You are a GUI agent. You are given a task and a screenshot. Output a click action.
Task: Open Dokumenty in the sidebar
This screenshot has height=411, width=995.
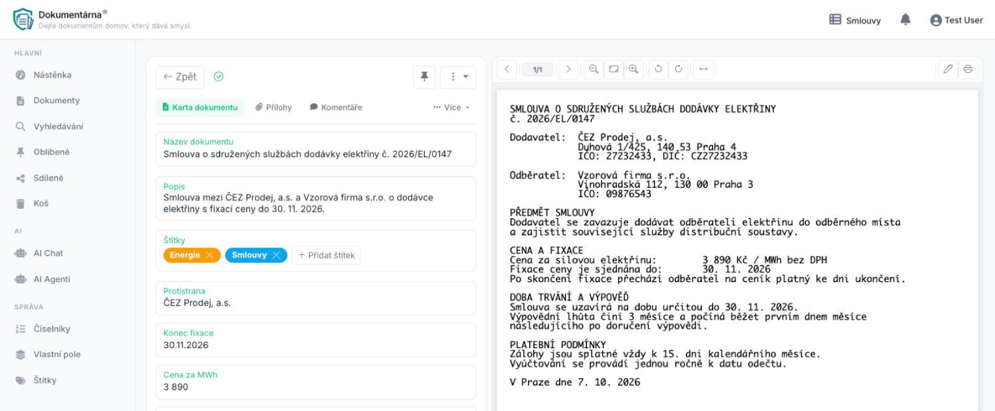pos(57,101)
